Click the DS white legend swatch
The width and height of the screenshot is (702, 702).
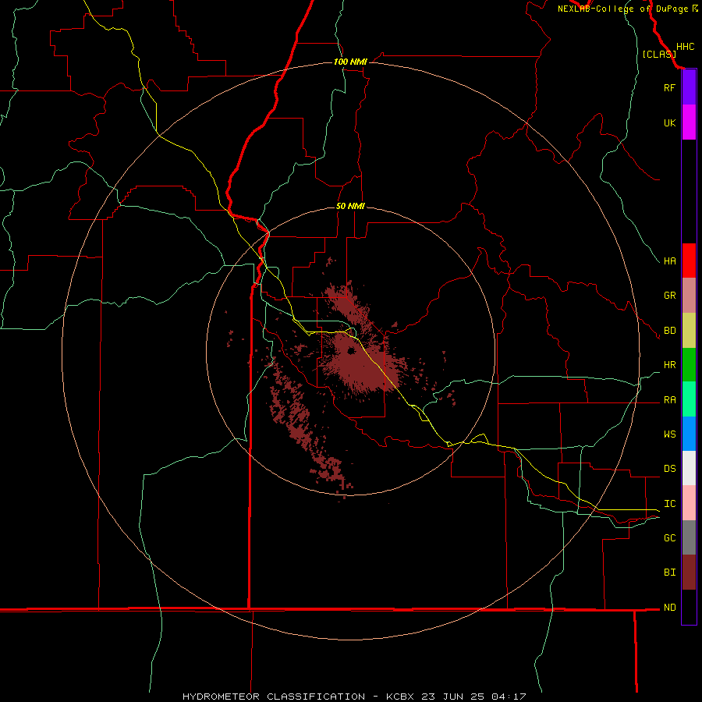(689, 468)
